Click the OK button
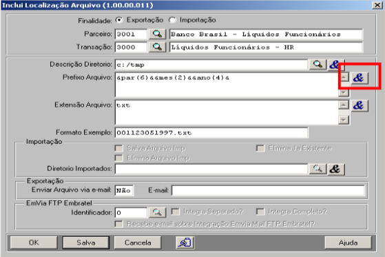This screenshot has height=257, width=385. click(x=34, y=243)
